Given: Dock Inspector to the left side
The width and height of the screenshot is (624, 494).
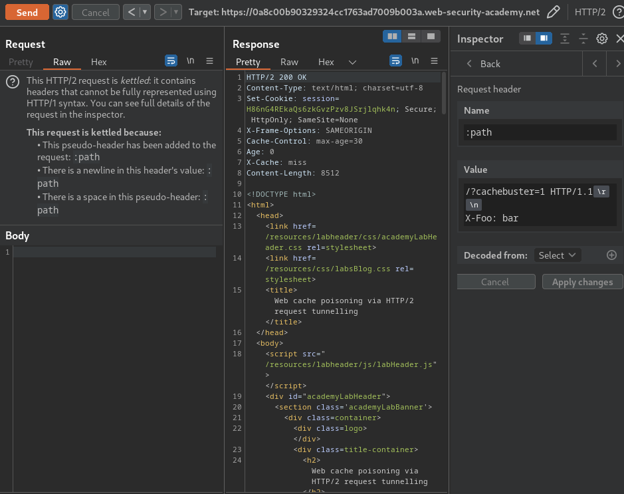Looking at the screenshot, I should click(527, 38).
